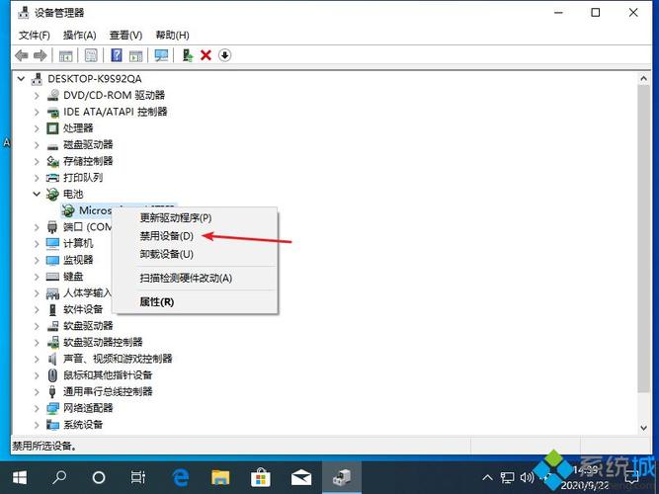This screenshot has width=659, height=494.
Task: Collapse the DESKTOP-K9S92QA root node
Action: (21, 79)
